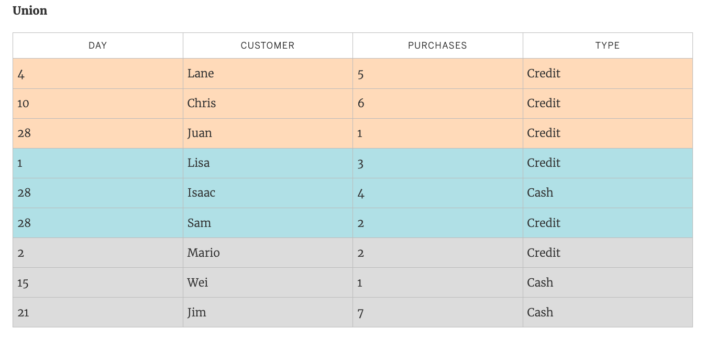705x341 pixels.
Task: Select the Isaac customer cell
Action: [x=201, y=193]
